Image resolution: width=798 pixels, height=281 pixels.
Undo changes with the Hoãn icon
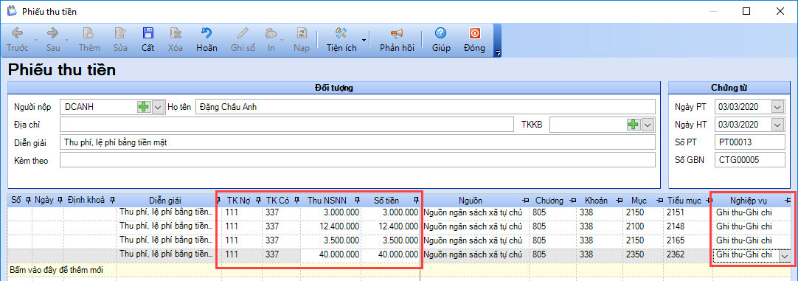coord(207,34)
